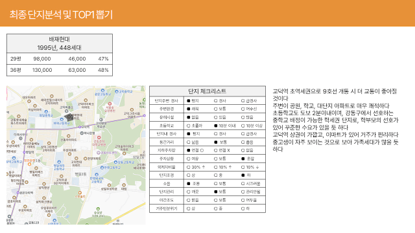Select the 배재고등학교 blue school icon
This screenshot has width=415, height=233.
(x=62, y=120)
